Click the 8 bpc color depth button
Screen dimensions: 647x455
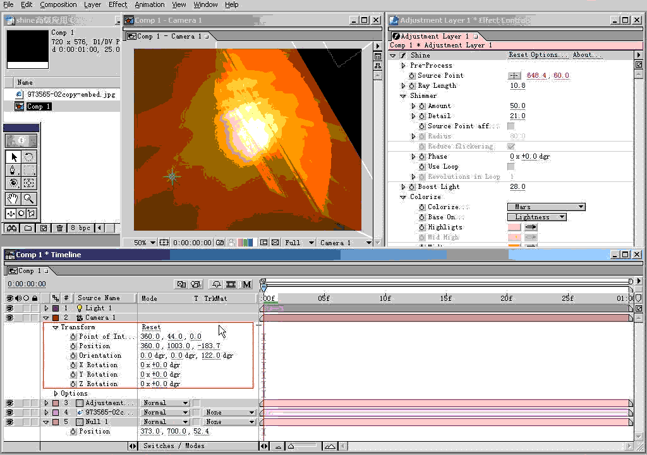(x=80, y=228)
